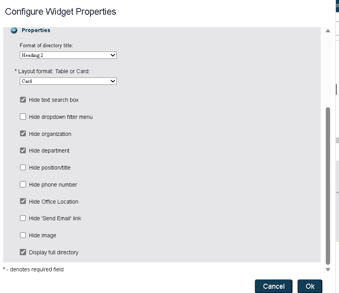Enable the Hide image option
The image size is (339, 293).
click(x=23, y=235)
